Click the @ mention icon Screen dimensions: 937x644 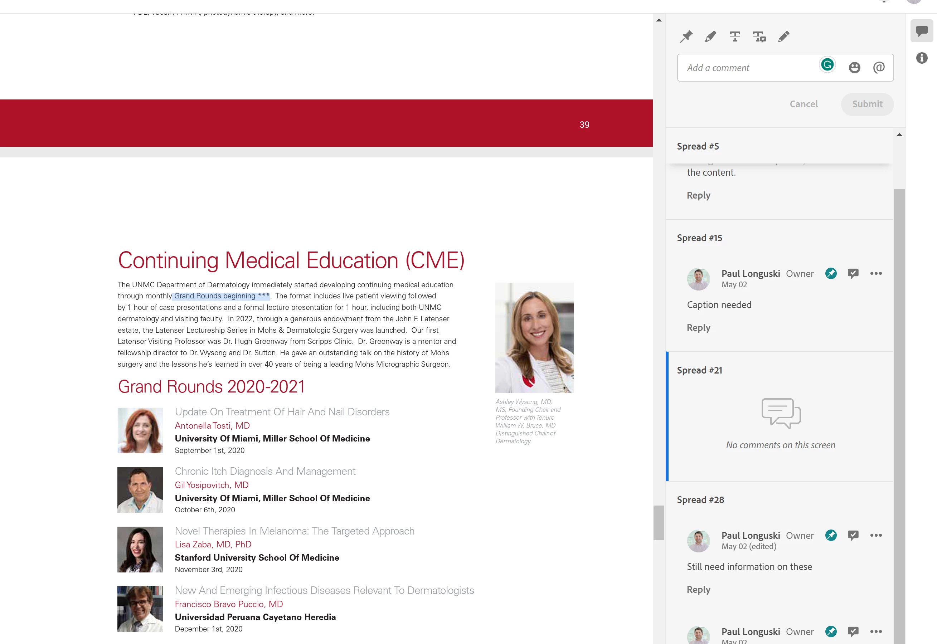(879, 67)
